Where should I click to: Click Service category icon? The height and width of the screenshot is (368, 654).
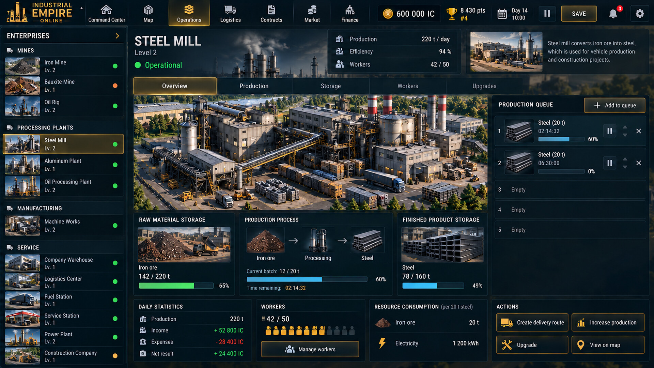coord(10,247)
